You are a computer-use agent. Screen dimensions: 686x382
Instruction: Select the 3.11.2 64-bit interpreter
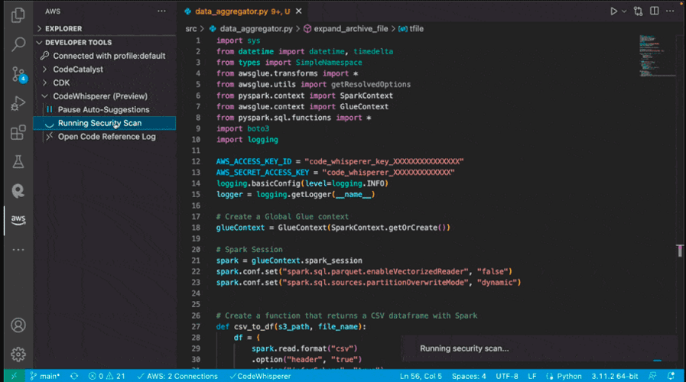615,376
